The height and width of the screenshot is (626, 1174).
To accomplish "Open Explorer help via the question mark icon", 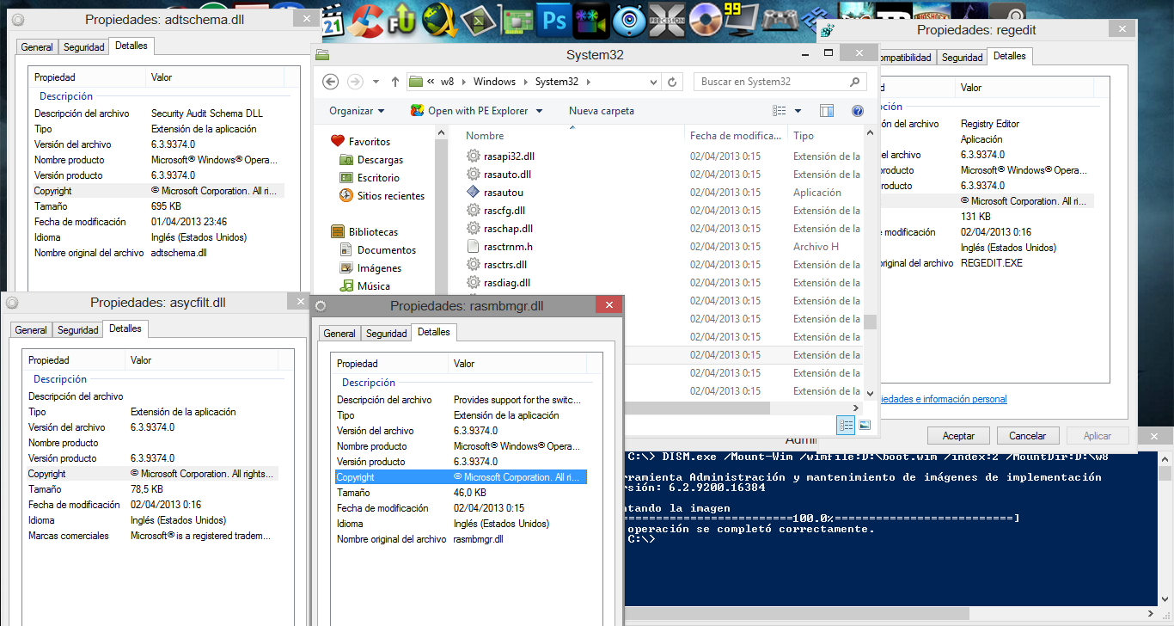I will pos(857,110).
